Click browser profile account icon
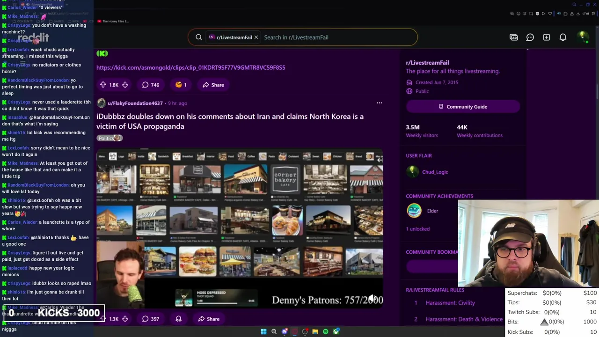 point(572,14)
